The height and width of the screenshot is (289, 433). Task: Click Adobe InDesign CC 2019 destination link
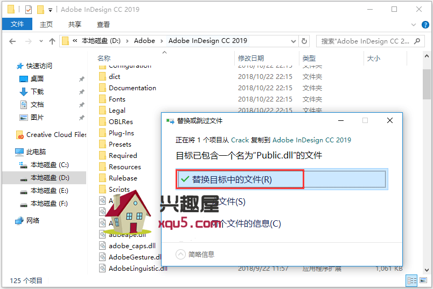(x=312, y=140)
